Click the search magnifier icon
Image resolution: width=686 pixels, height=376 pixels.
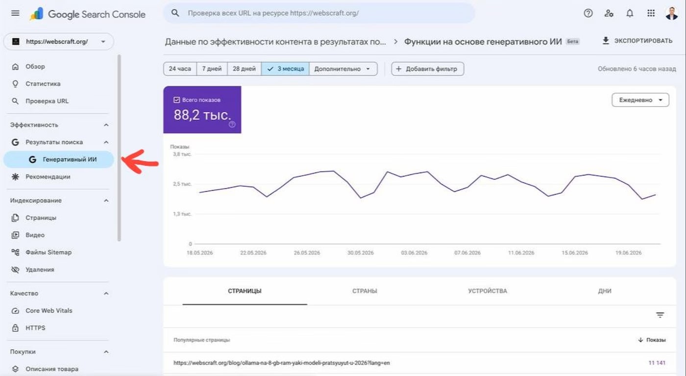point(175,13)
